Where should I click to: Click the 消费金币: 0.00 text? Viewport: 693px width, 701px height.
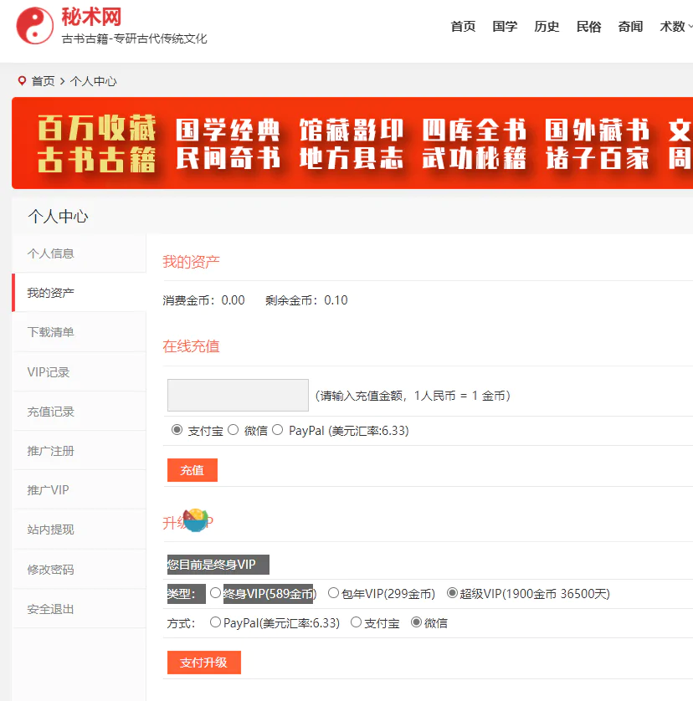coord(203,300)
